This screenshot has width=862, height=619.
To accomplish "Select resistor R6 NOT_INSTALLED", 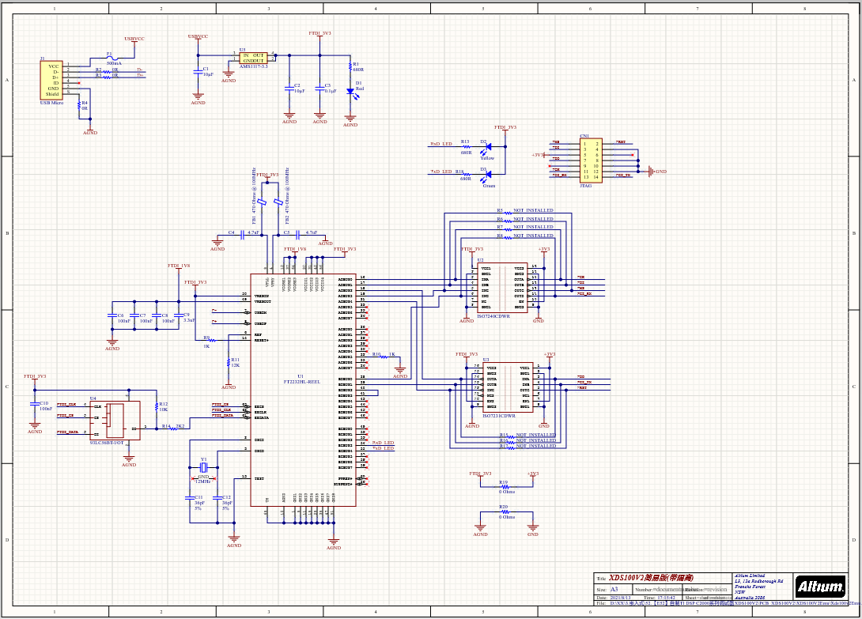I will coord(508,222).
